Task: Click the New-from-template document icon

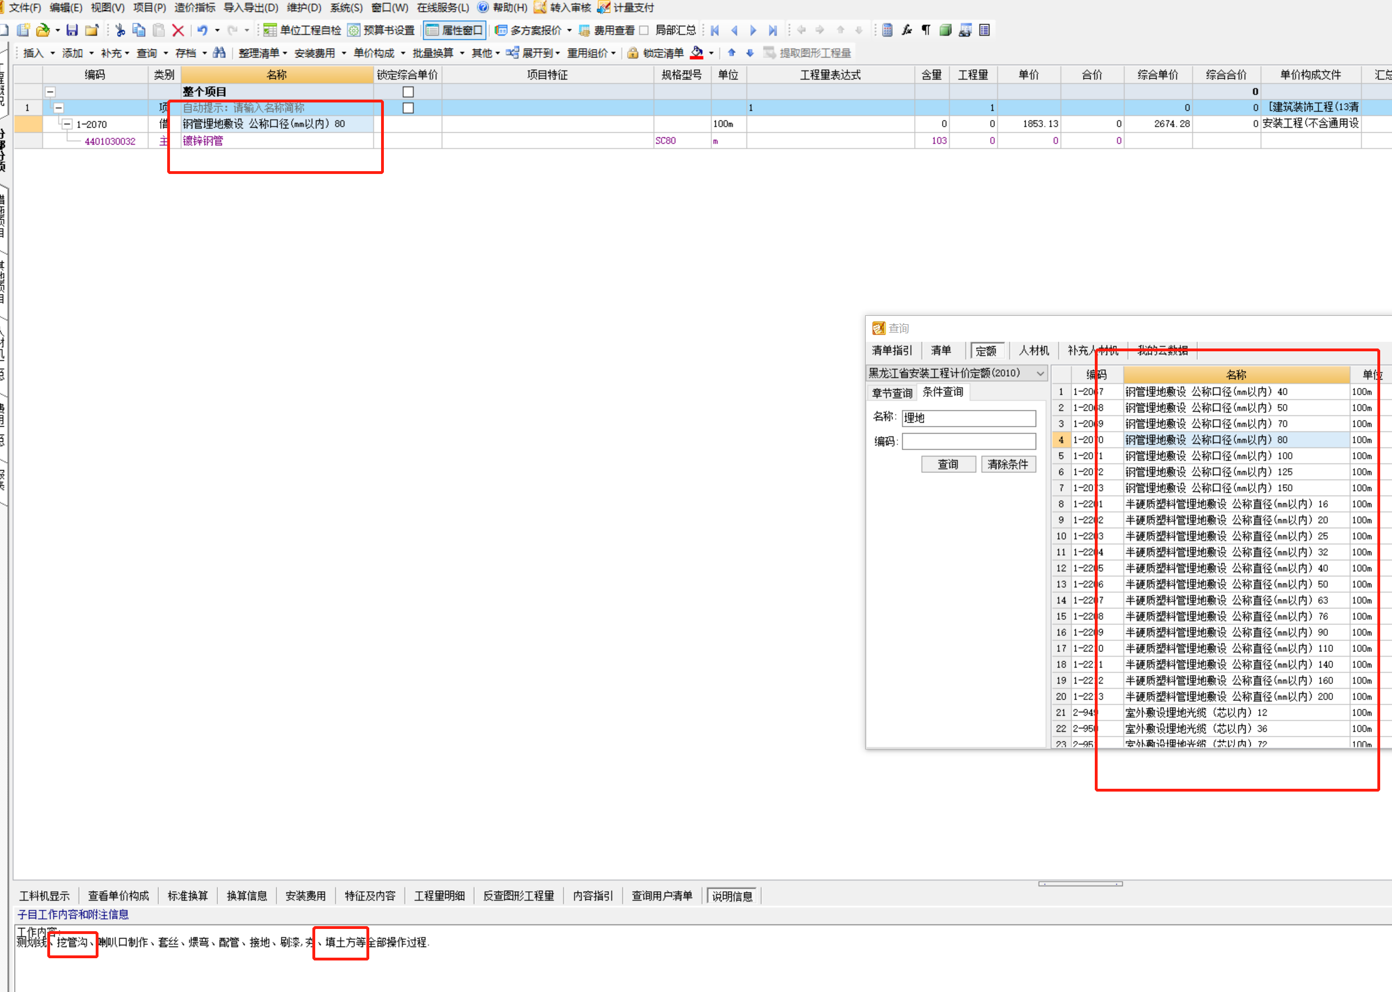Action: coord(23,30)
